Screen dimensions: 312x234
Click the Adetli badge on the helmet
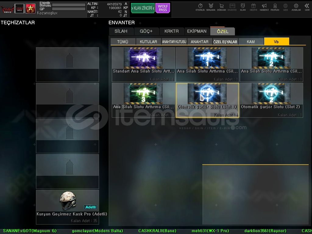[90, 207]
